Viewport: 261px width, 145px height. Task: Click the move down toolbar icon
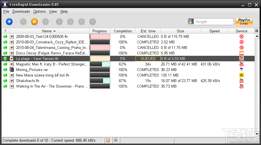point(81,22)
